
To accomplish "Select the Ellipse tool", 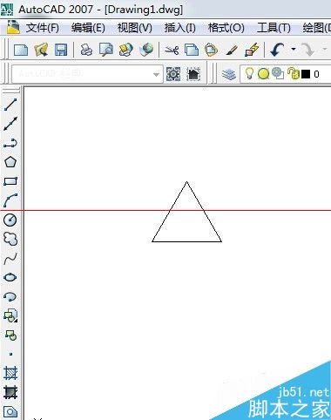I will (x=10, y=277).
